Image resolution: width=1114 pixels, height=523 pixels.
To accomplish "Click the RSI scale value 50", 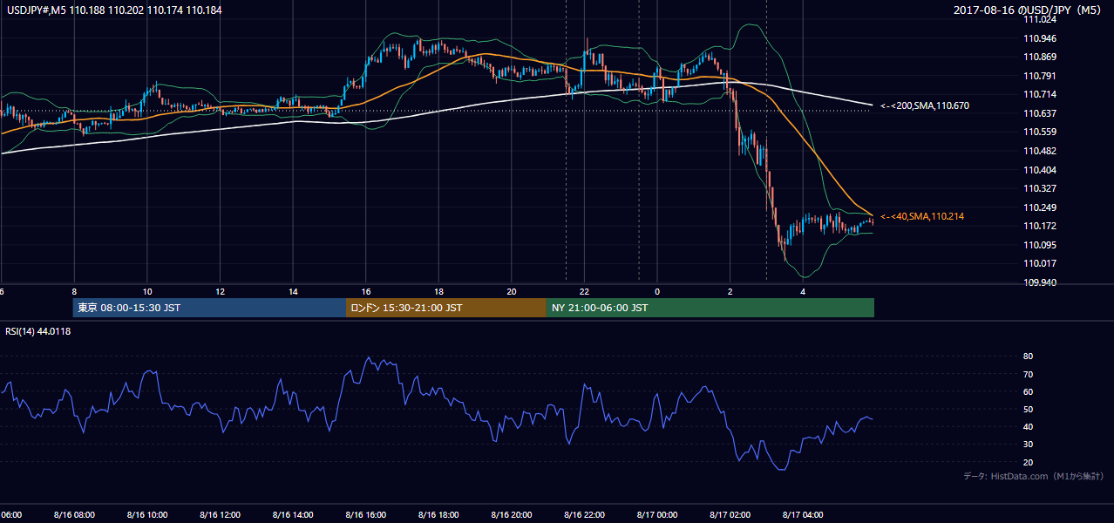I will pos(1028,409).
